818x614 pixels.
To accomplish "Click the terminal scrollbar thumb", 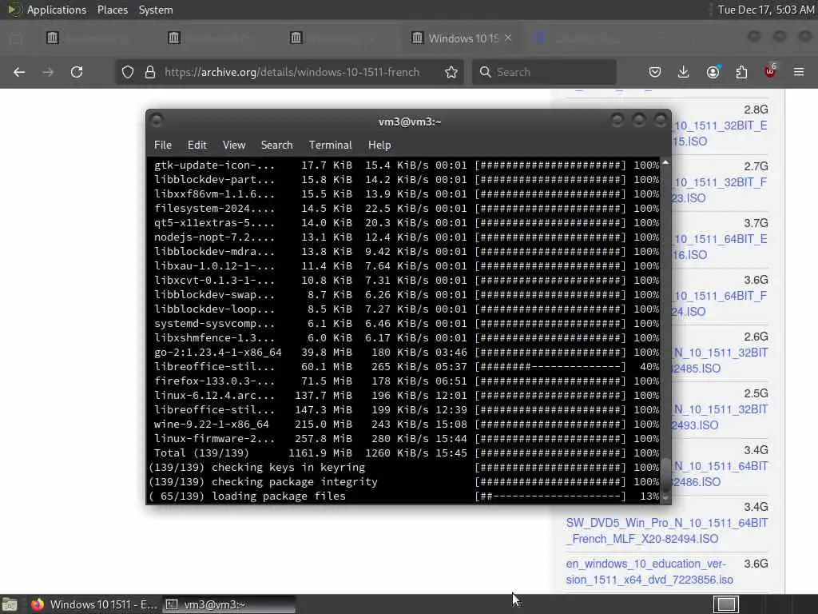I will click(x=665, y=474).
